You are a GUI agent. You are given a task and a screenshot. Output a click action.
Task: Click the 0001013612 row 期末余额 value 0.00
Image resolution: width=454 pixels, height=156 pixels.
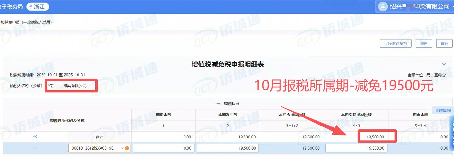coord(444,148)
